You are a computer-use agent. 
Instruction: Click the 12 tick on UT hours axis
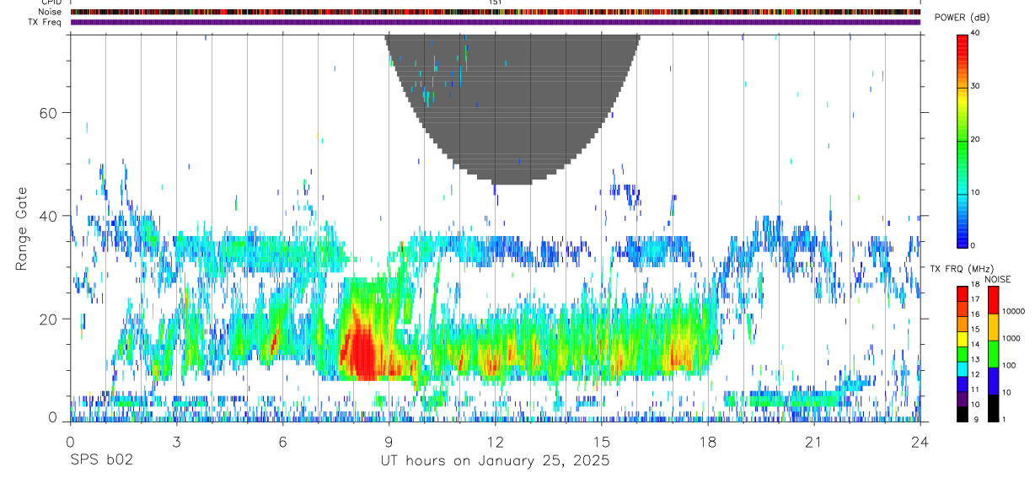click(x=495, y=442)
